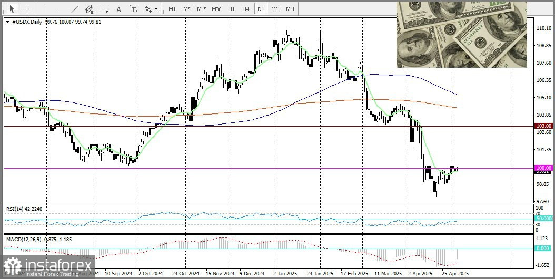The width and height of the screenshot is (555, 279).
Task: Click the dollar bills image
Action: (462, 35)
